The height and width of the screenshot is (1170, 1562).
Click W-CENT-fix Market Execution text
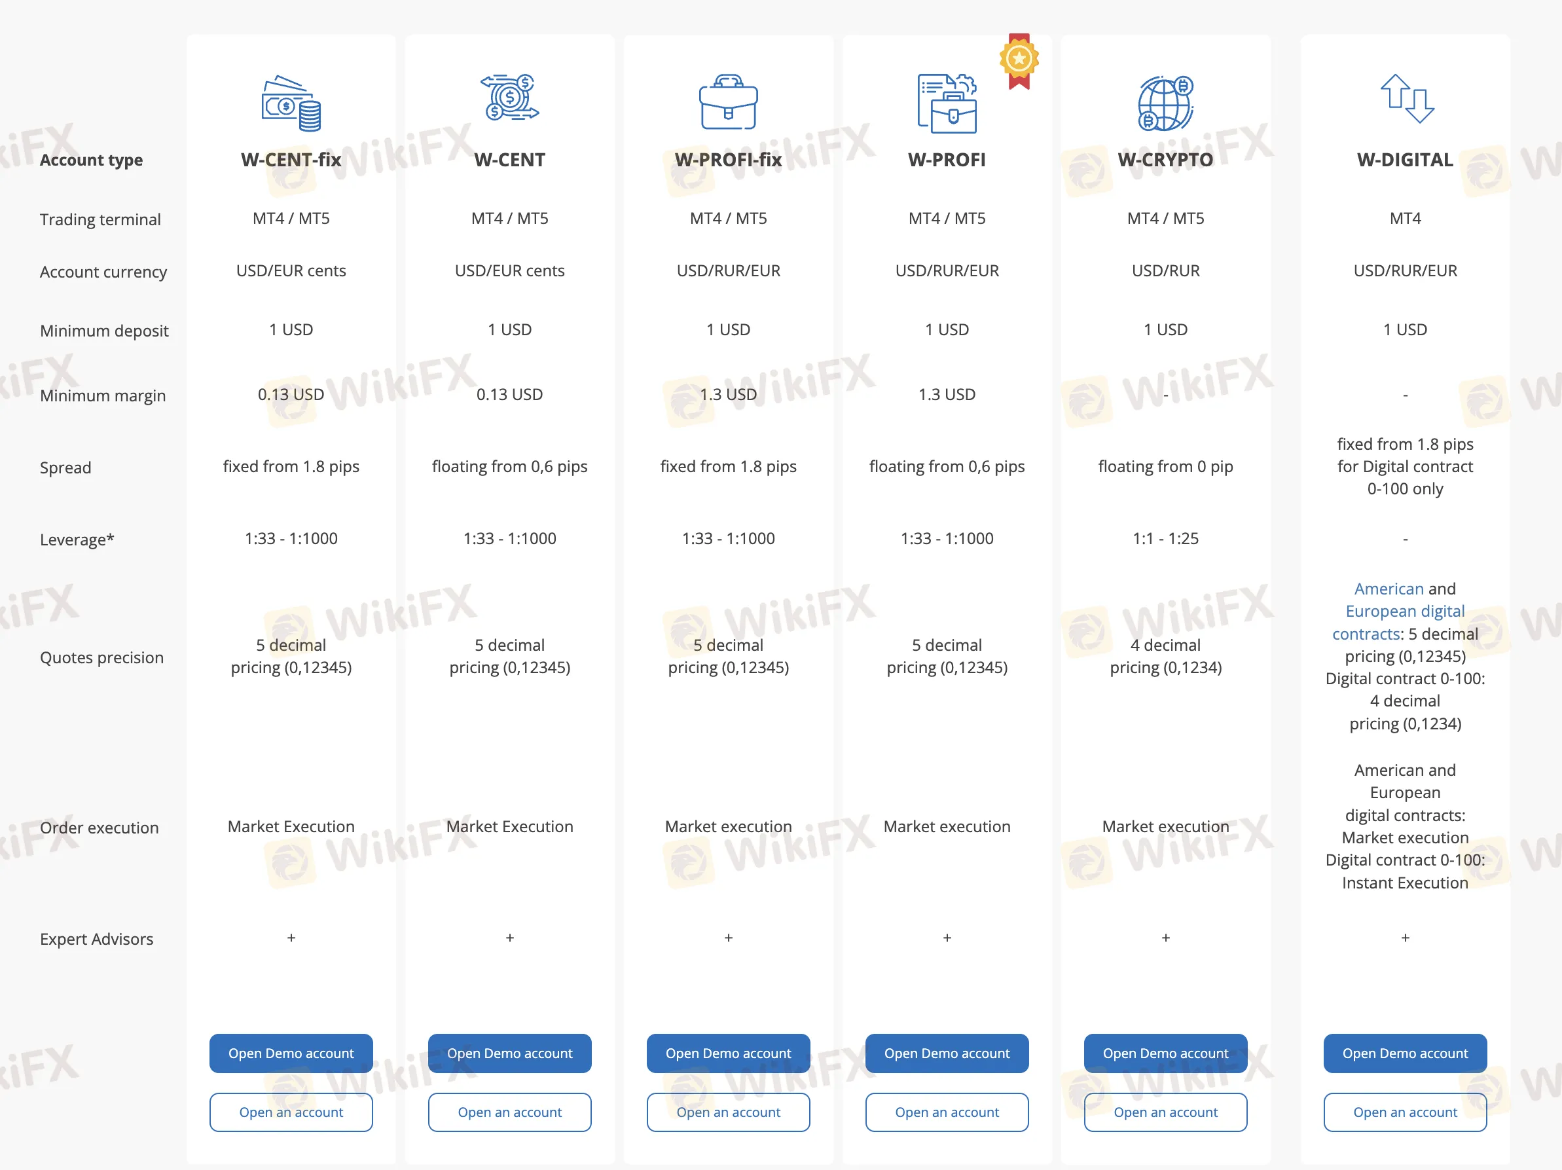[291, 826]
